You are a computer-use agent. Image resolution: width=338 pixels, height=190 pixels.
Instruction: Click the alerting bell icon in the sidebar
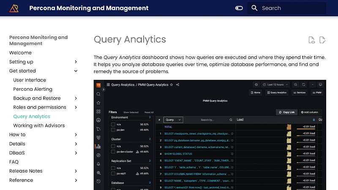pos(98,164)
